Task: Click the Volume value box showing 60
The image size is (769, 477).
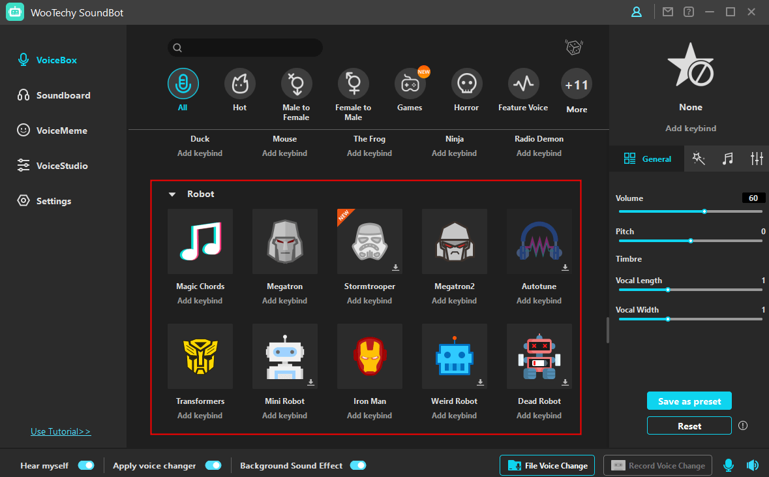Action: point(753,198)
